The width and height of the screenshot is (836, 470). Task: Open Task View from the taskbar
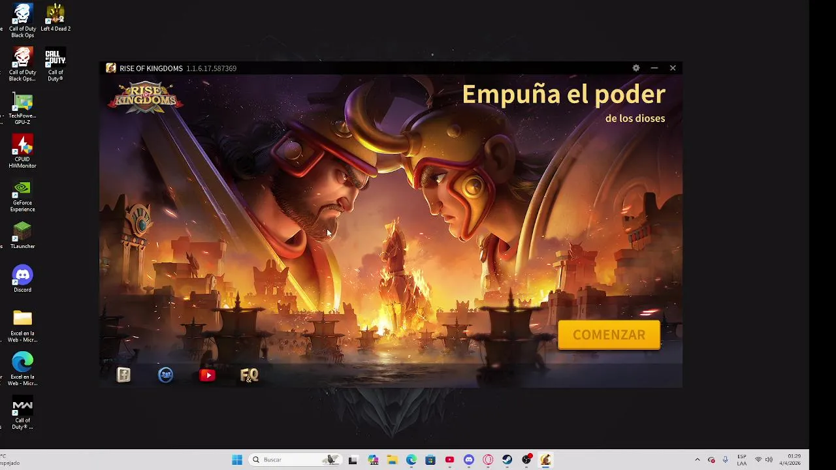[353, 460]
